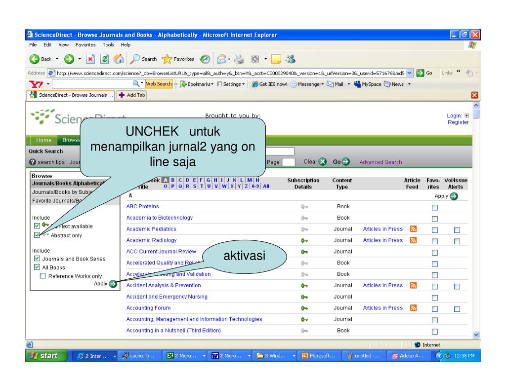The height and width of the screenshot is (379, 506).
Task: Click the Page number input field
Action: (x=289, y=162)
